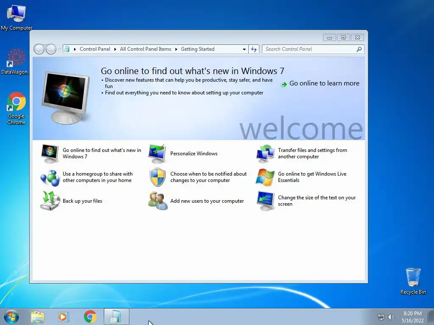
Task: Open Windows Explorer from the taskbar
Action: coord(38,317)
